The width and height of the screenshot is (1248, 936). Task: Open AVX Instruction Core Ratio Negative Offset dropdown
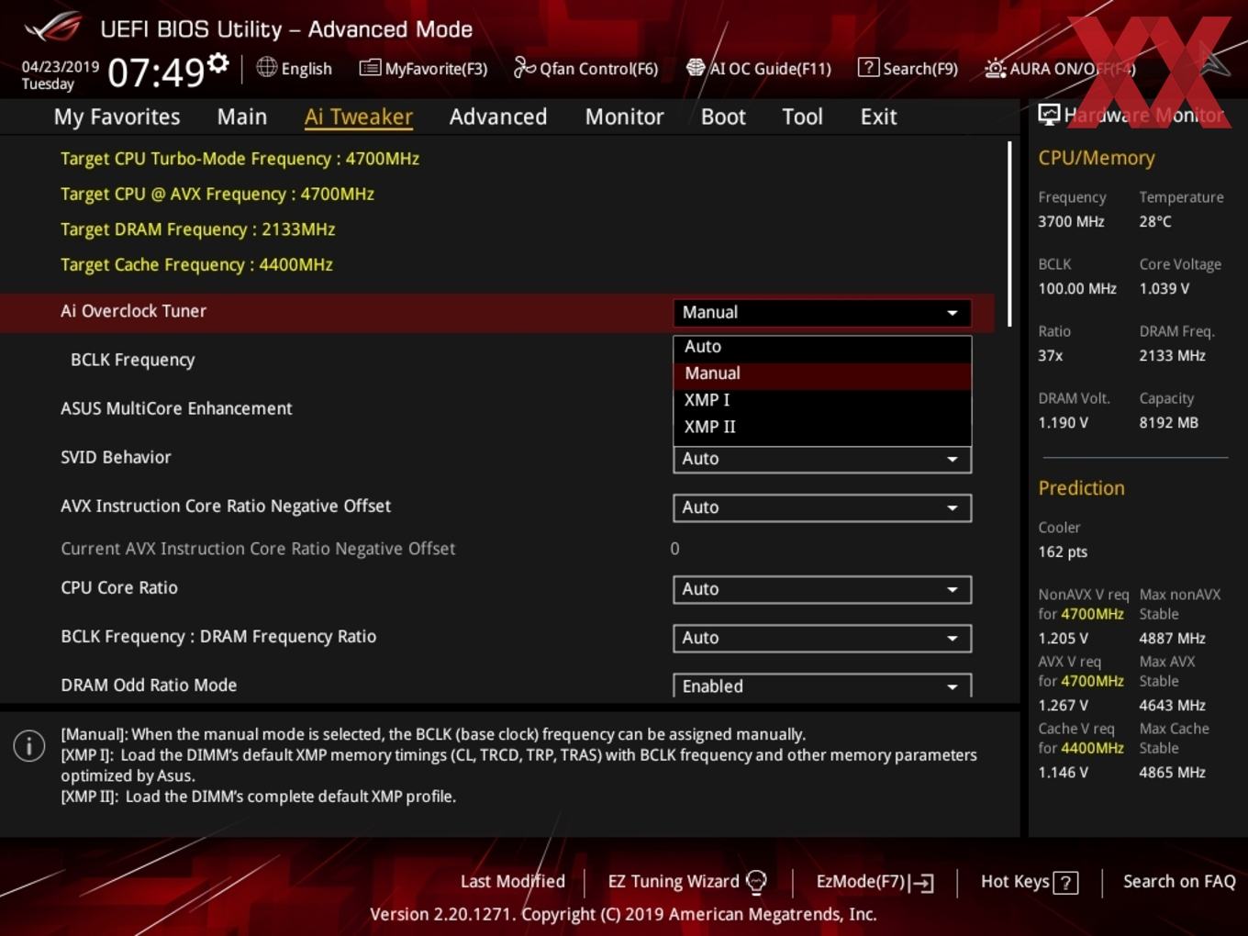(822, 507)
